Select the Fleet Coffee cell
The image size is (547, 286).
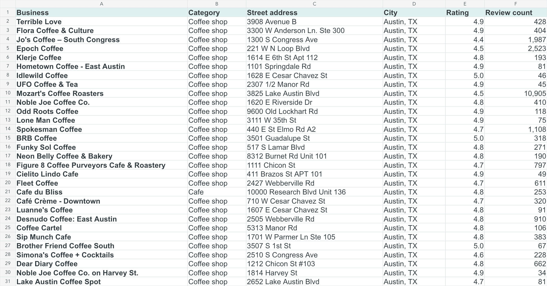102,183
